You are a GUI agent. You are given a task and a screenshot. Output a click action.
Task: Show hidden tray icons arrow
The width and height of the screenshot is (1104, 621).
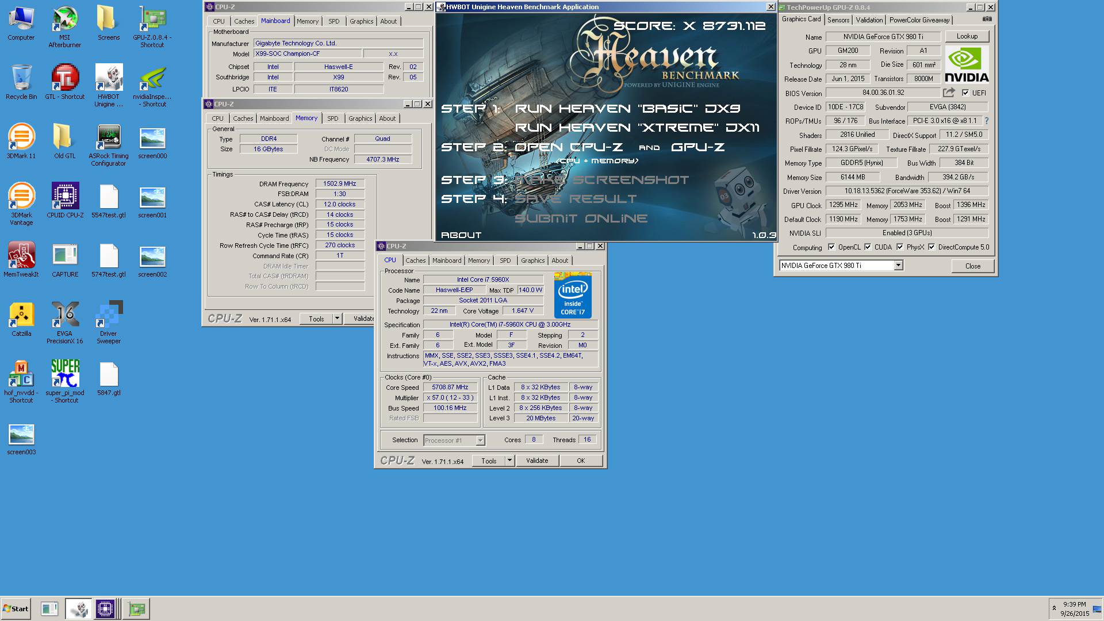click(1054, 608)
